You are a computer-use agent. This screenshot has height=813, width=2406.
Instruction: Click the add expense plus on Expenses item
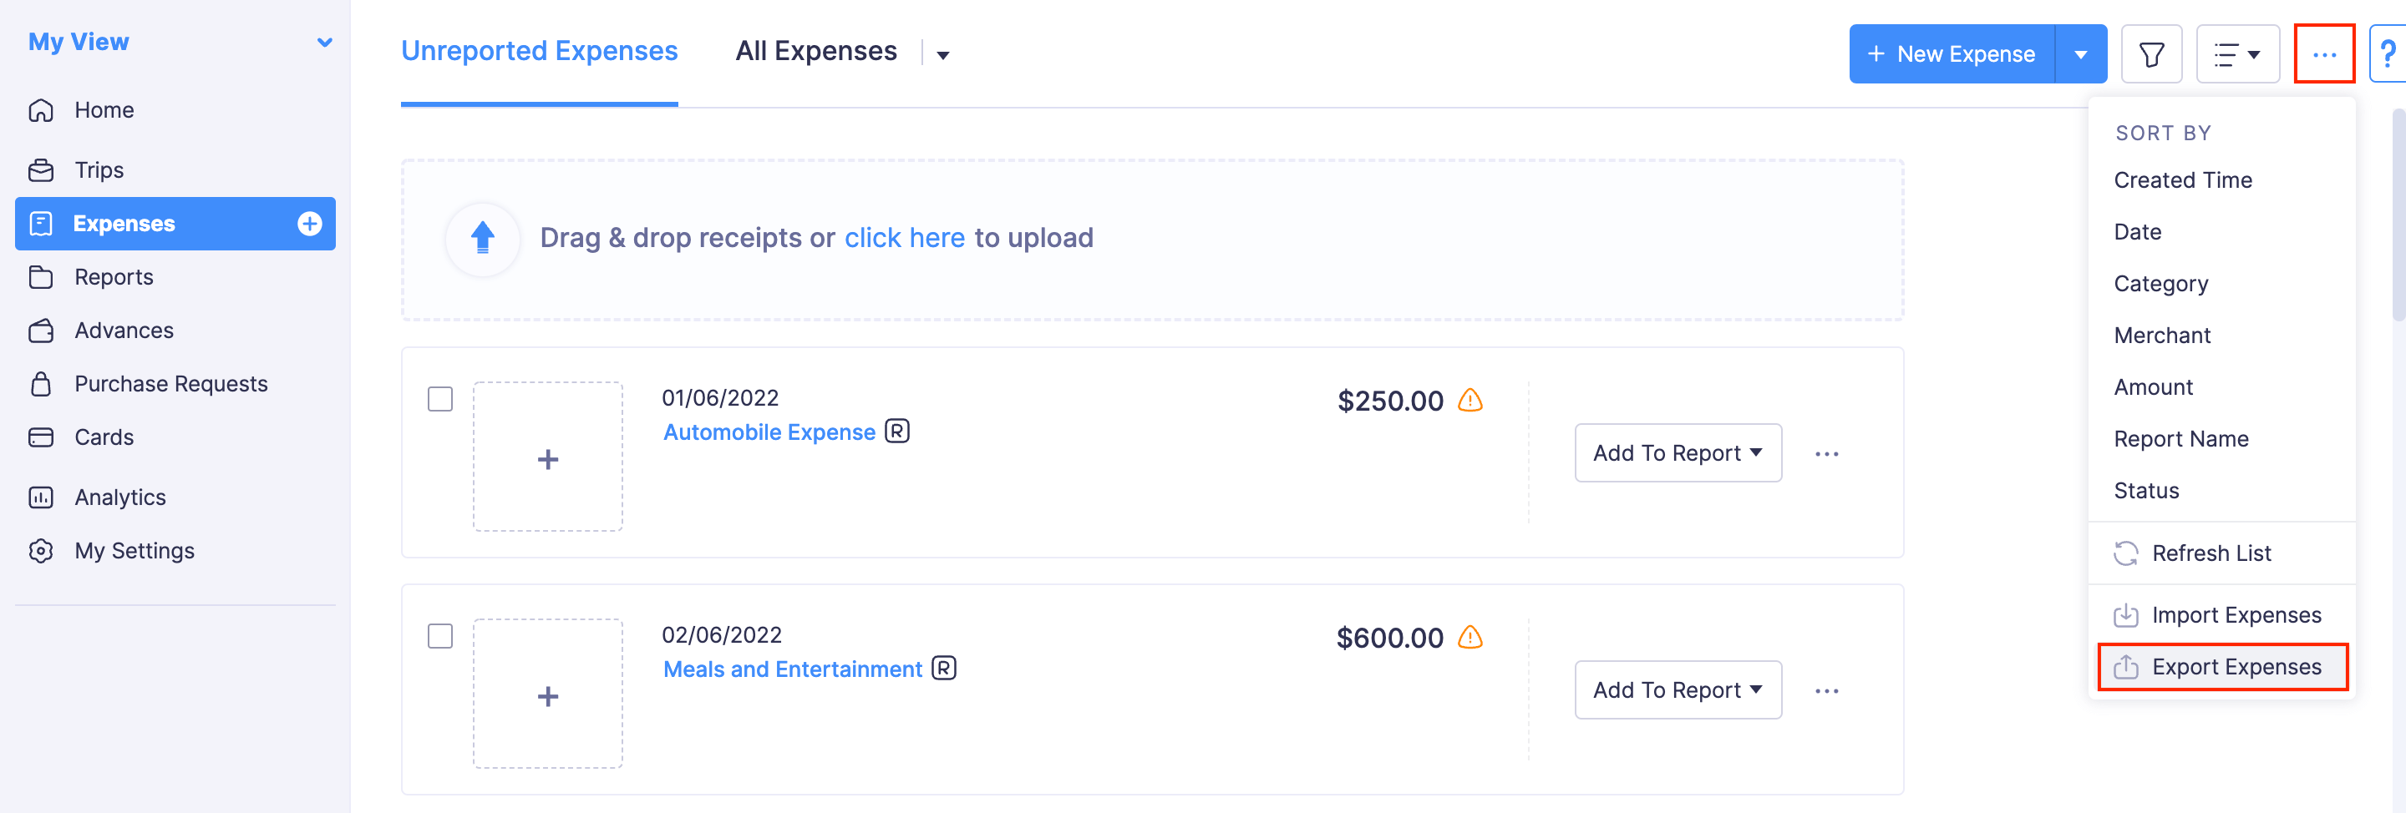(309, 223)
